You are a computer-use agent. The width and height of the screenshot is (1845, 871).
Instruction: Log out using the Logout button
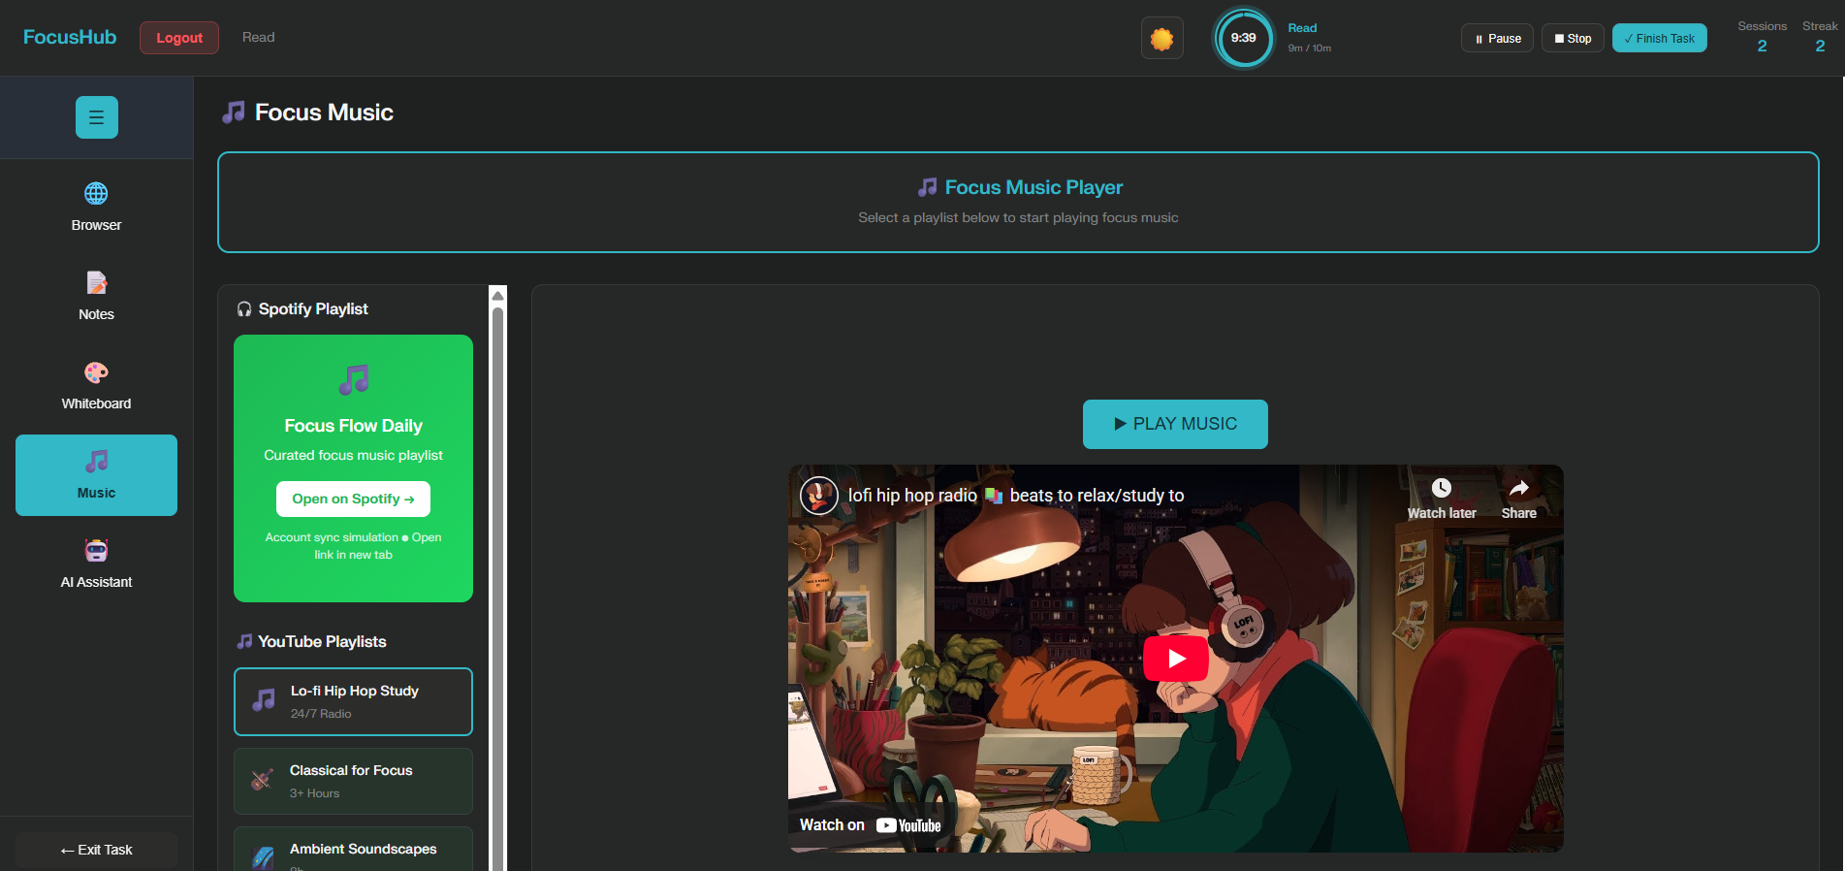pyautogui.click(x=179, y=38)
